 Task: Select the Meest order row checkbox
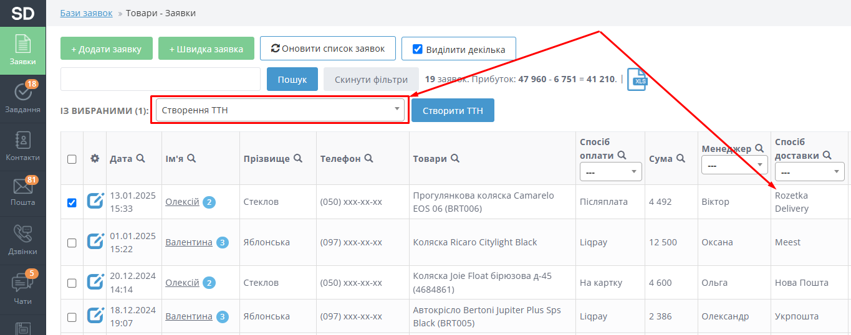click(x=72, y=242)
